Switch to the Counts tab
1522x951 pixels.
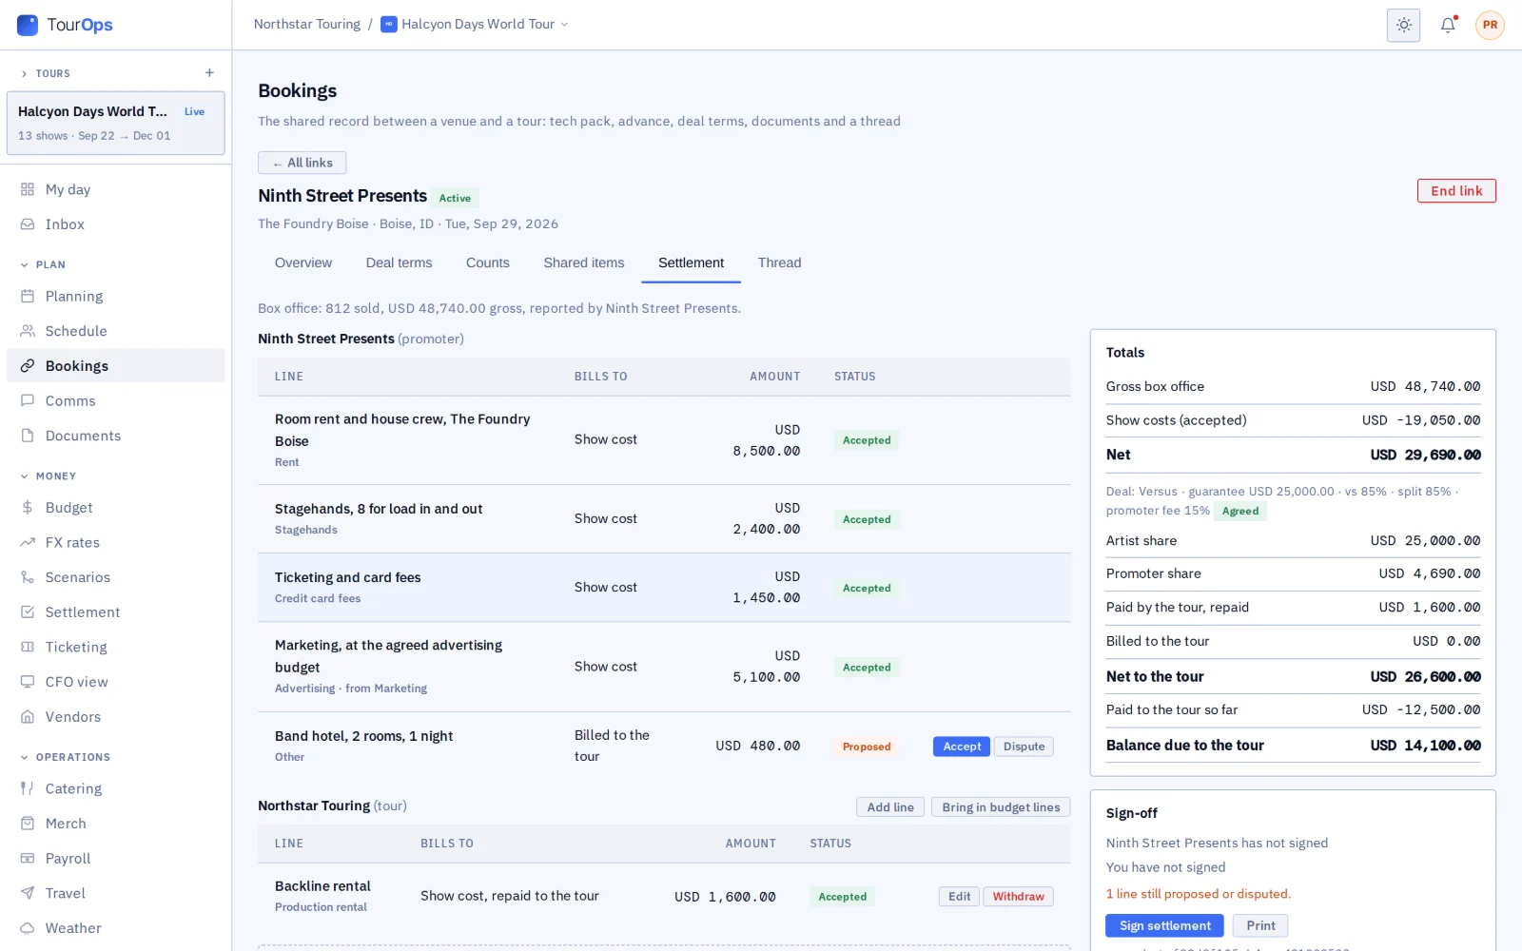click(x=488, y=263)
